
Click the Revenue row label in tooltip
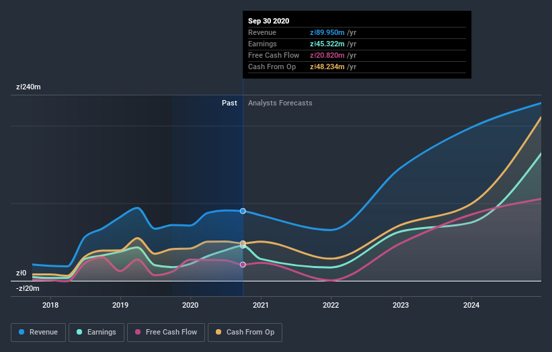point(262,32)
